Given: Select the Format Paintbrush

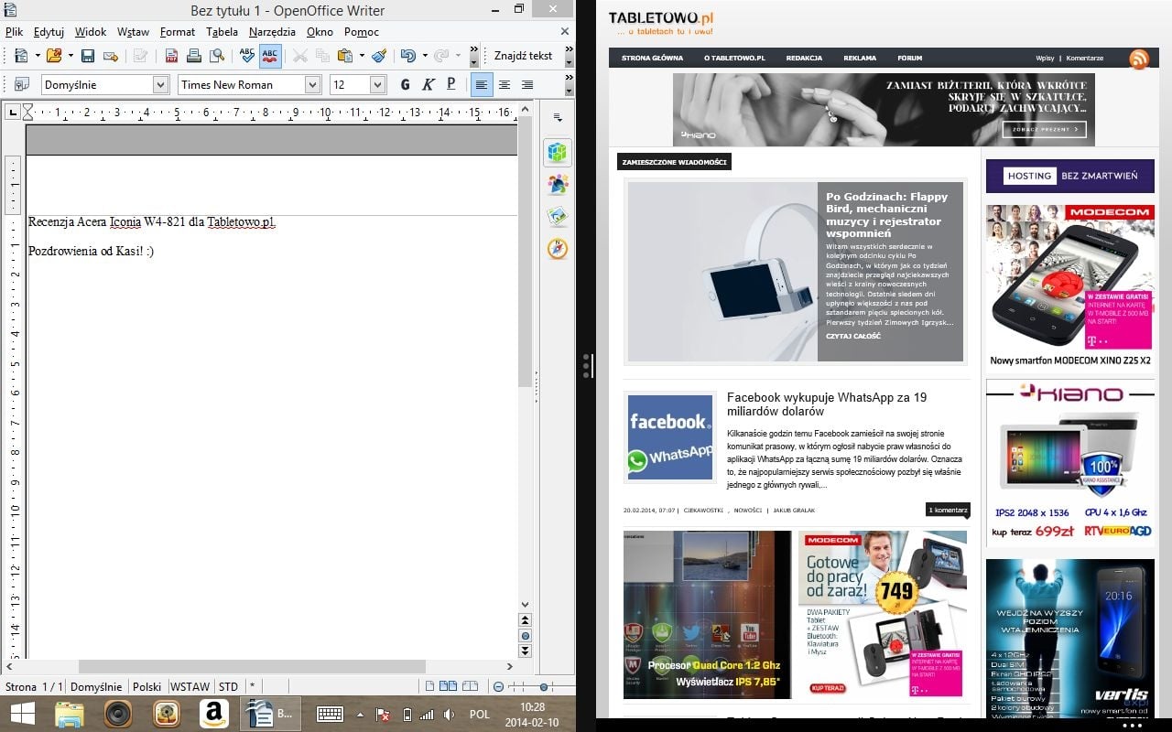Looking at the screenshot, I should (x=379, y=56).
